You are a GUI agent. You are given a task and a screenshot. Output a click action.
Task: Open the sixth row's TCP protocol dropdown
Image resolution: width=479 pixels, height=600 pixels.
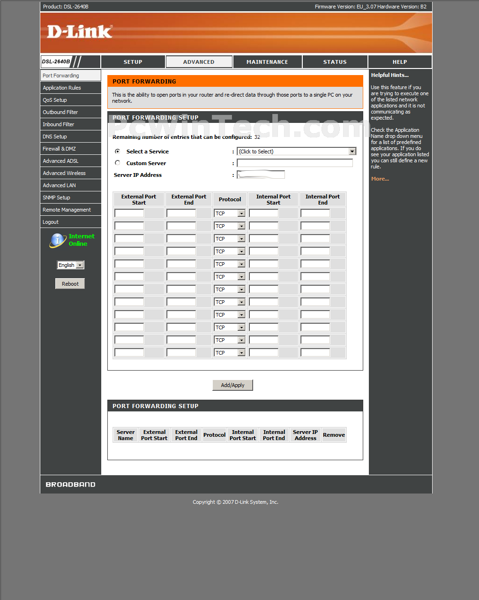pyautogui.click(x=230, y=277)
